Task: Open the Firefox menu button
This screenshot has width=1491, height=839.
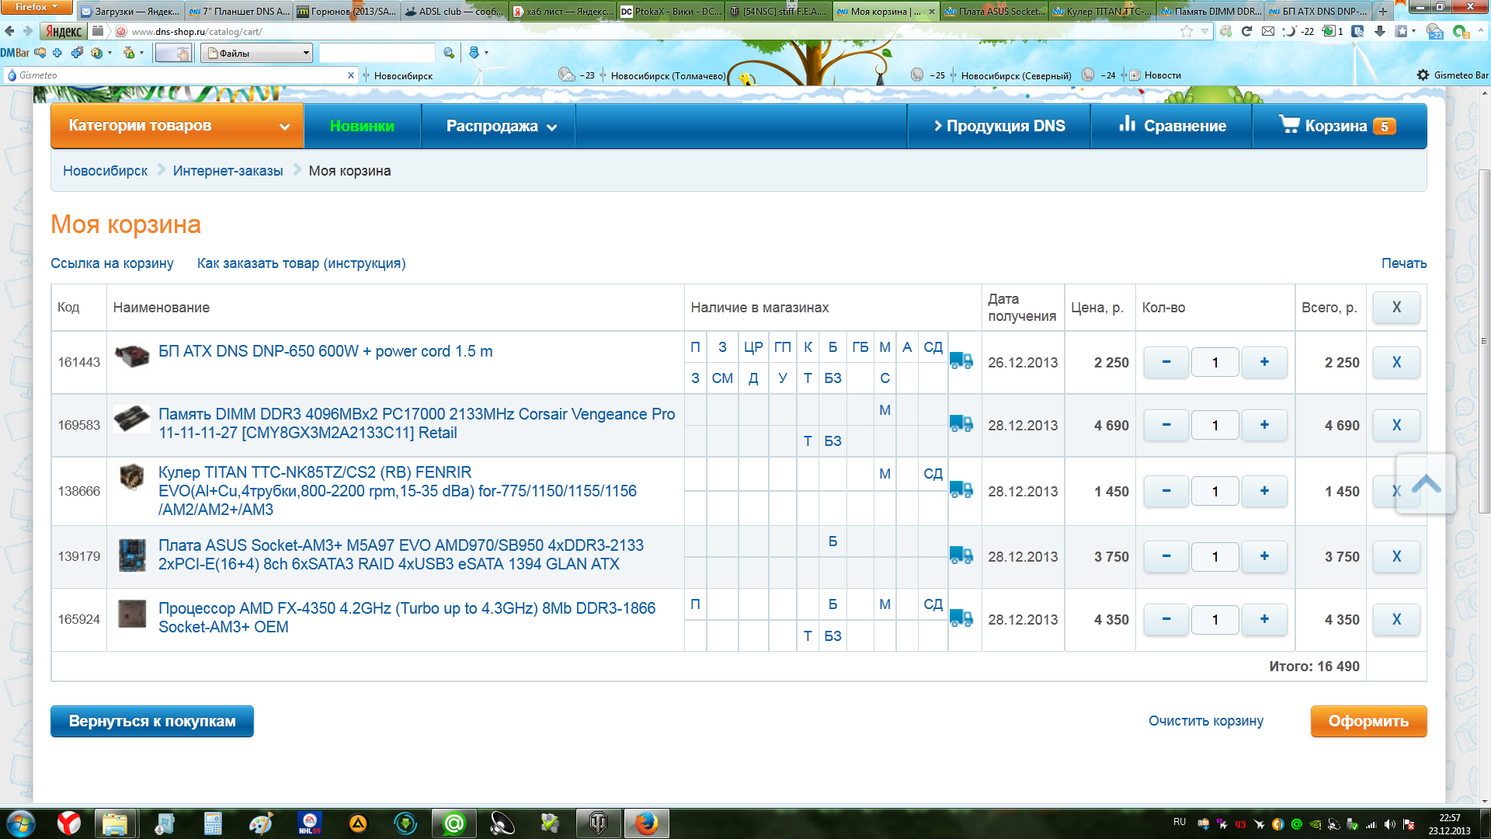Action: coord(36,7)
